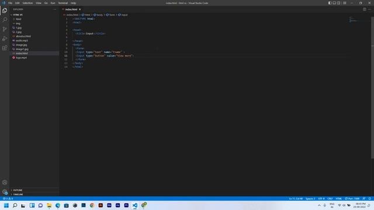Screen dimensions: 374x210
Task: Select the index.html editor tab
Action: click(x=71, y=9)
